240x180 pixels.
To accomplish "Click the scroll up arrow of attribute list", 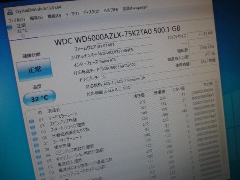I will click(216, 82).
